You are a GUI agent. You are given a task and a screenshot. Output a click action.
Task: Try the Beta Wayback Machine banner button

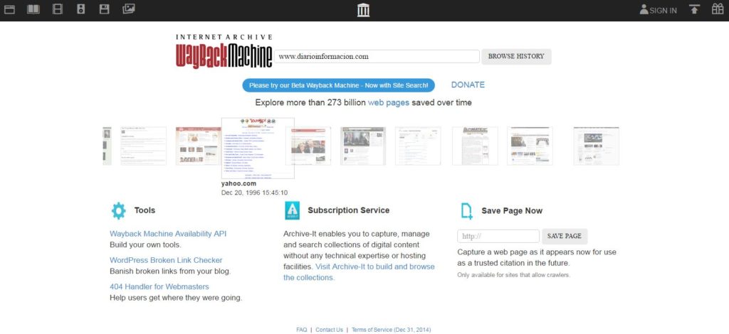pos(338,85)
